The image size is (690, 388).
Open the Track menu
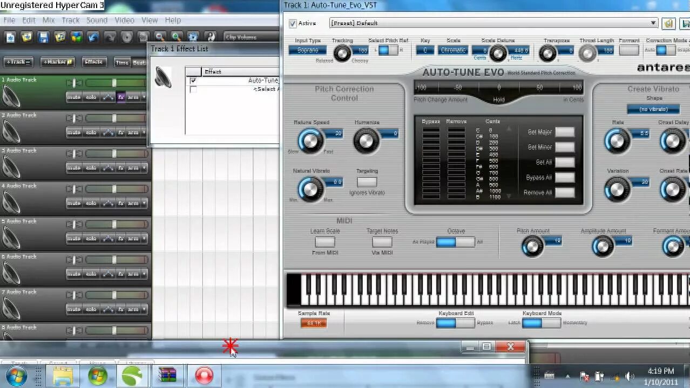tap(71, 20)
